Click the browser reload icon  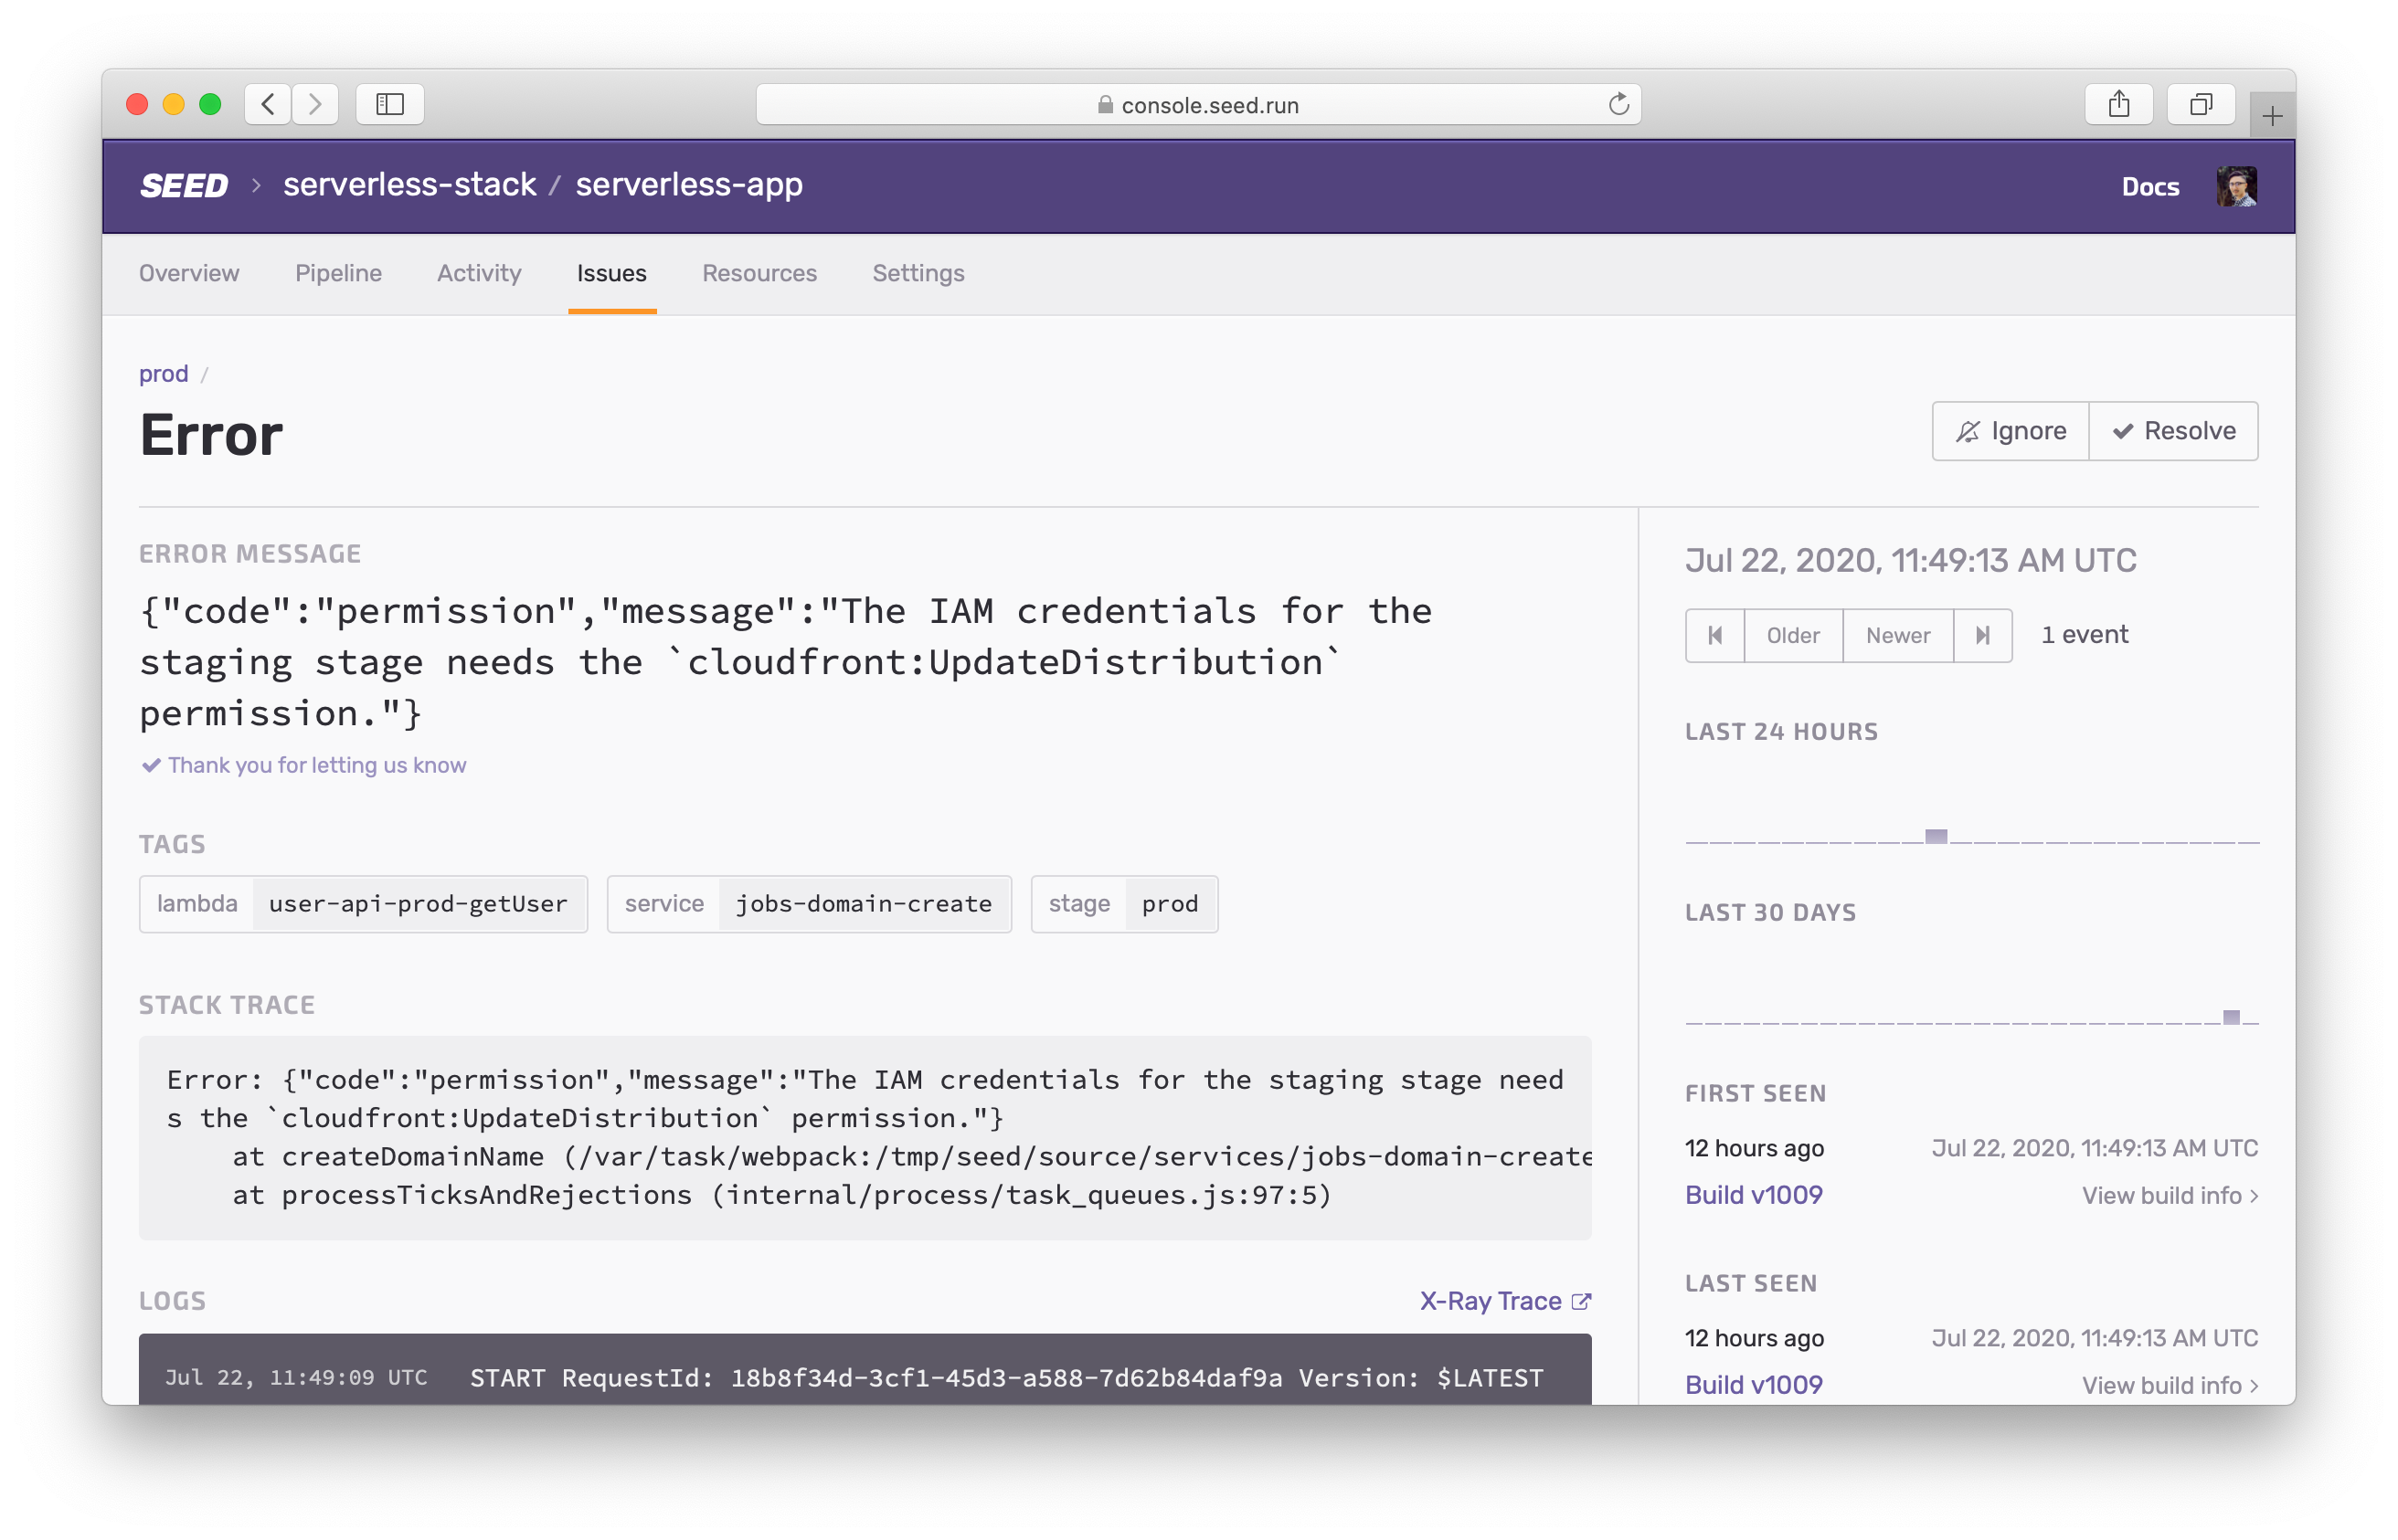pyautogui.click(x=1618, y=104)
